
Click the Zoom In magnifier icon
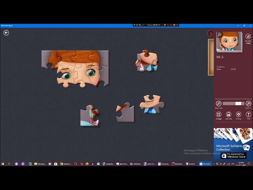(248, 103)
